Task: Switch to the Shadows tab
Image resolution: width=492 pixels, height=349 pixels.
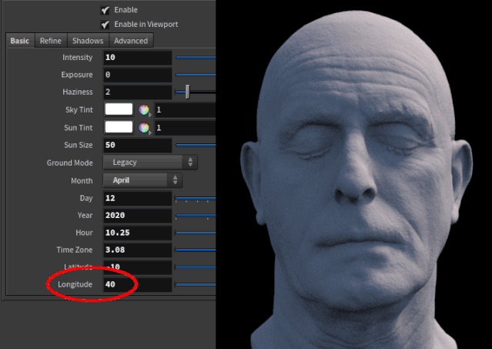Action: 88,41
